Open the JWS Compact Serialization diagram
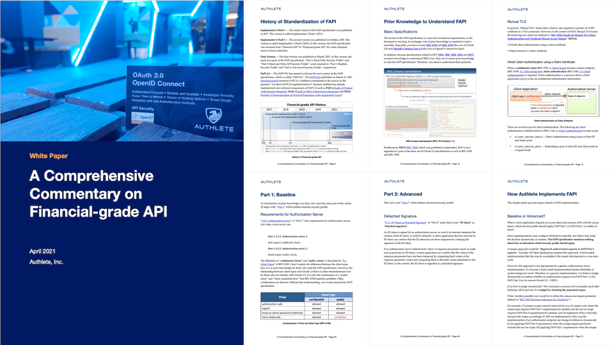 coord(430,103)
